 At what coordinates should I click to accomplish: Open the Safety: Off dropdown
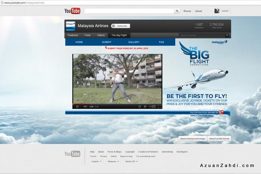coord(131,161)
